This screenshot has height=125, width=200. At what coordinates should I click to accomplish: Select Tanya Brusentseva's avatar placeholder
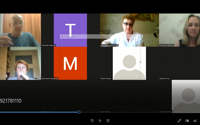coord(186,96)
